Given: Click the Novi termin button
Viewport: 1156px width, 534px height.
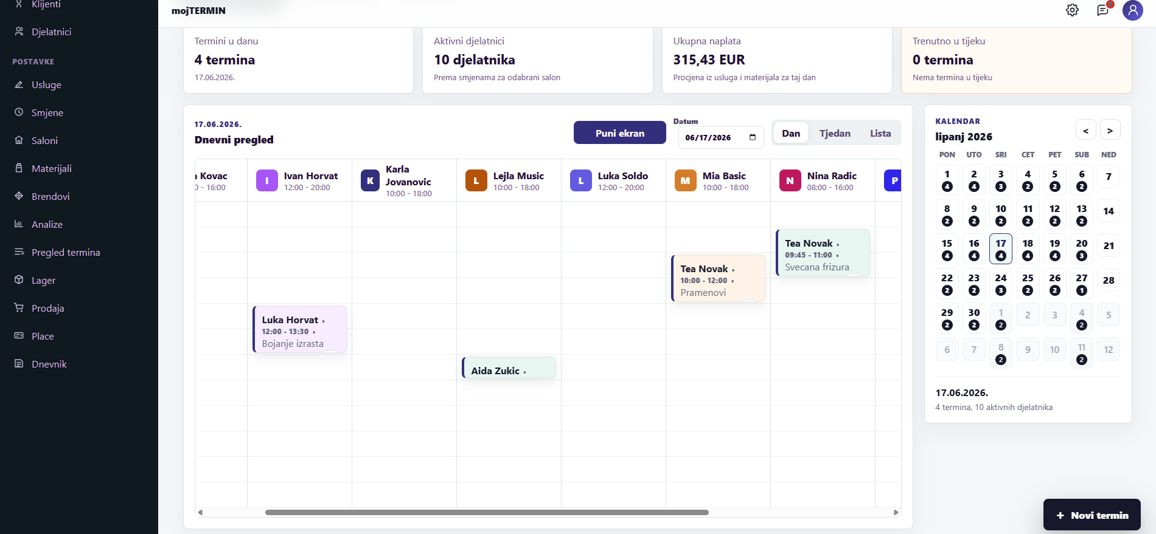Looking at the screenshot, I should pyautogui.click(x=1092, y=515).
